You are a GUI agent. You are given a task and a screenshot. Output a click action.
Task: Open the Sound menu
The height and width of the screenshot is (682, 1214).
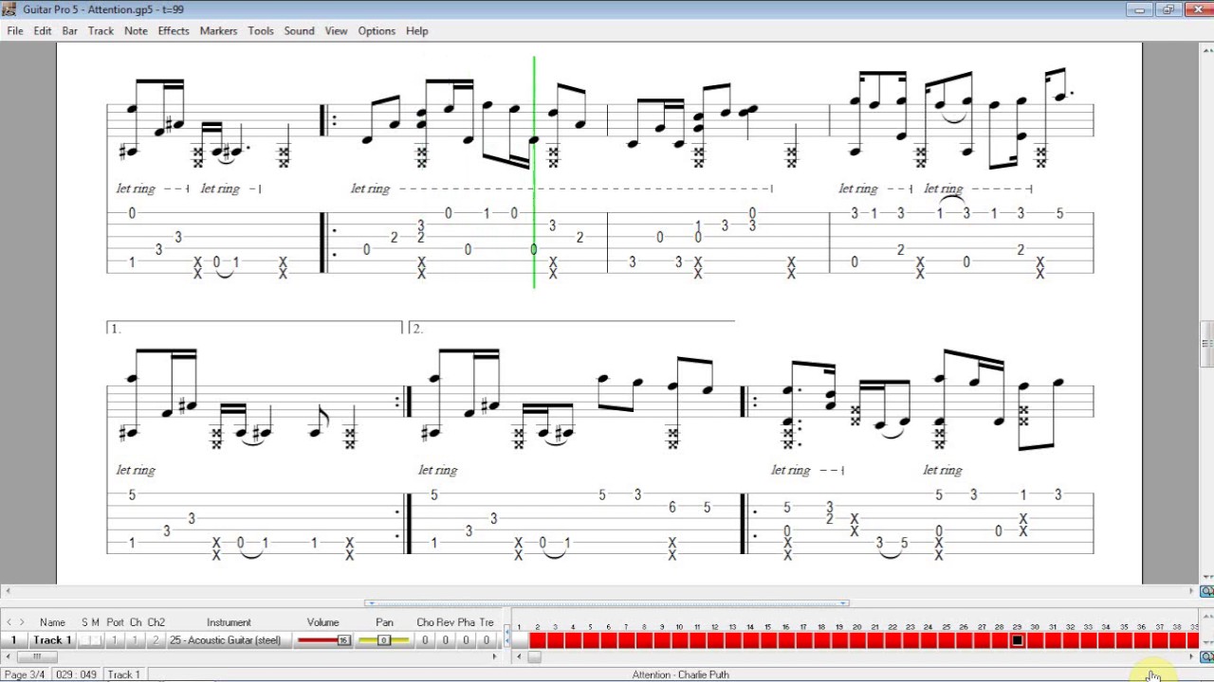(299, 30)
